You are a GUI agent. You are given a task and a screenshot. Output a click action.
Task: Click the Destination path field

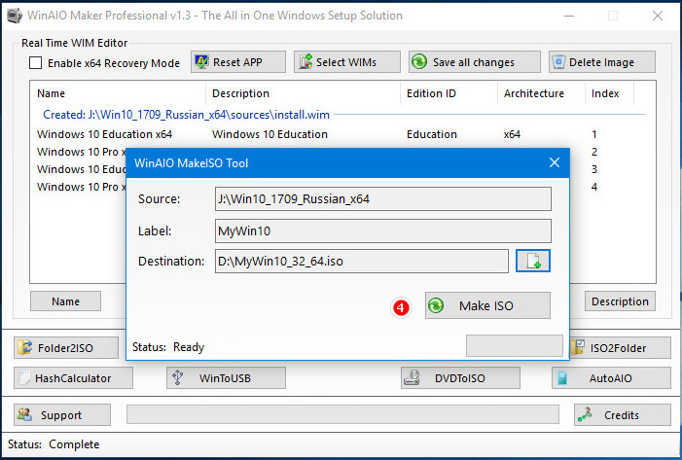point(362,261)
